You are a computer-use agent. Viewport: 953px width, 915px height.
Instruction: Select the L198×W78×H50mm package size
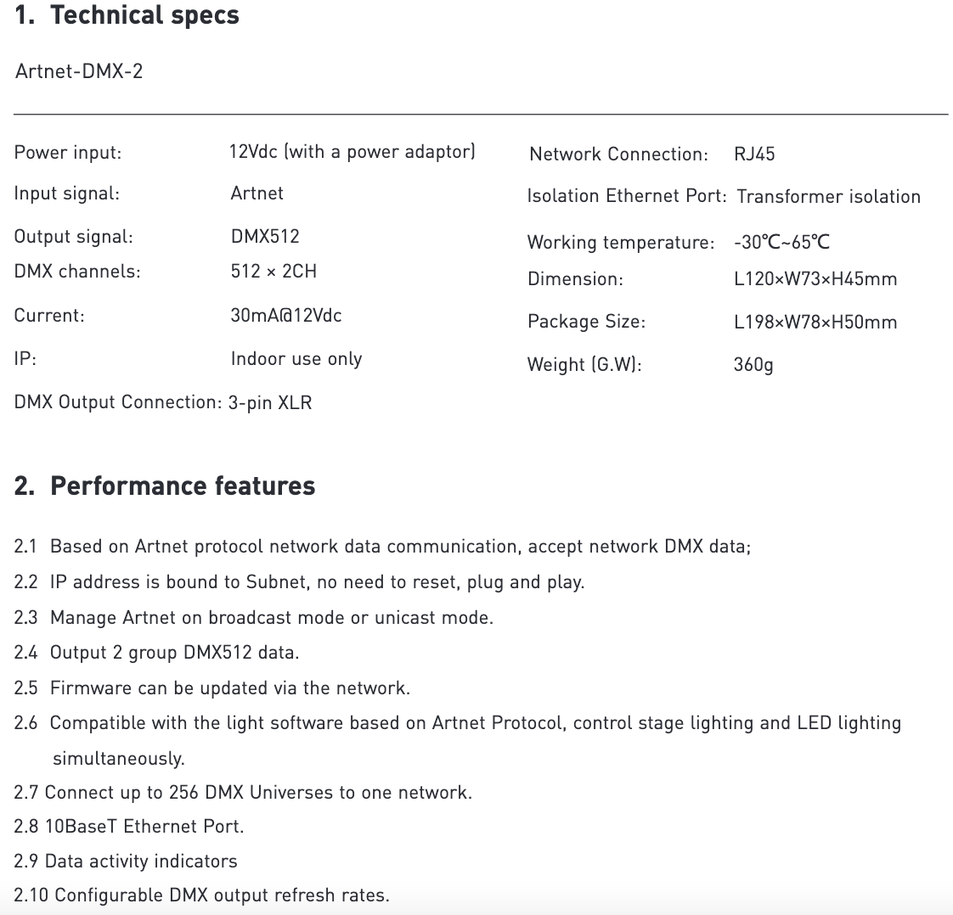pos(815,322)
